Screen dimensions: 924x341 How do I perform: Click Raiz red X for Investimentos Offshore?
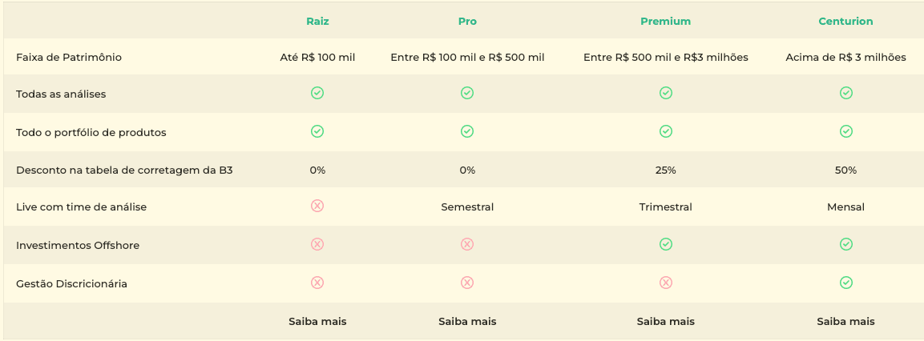coord(317,244)
